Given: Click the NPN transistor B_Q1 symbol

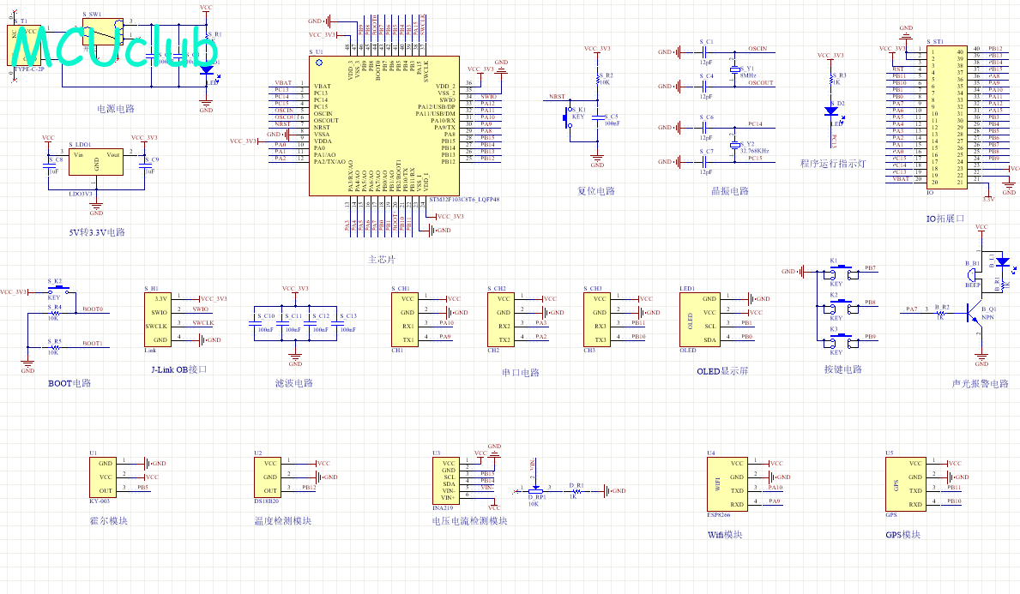Looking at the screenshot, I should (x=973, y=313).
